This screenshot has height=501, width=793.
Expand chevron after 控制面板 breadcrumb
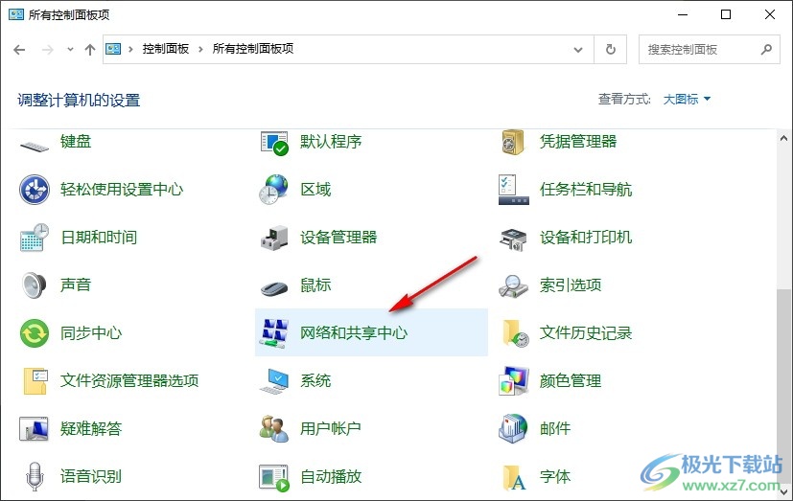pos(200,49)
